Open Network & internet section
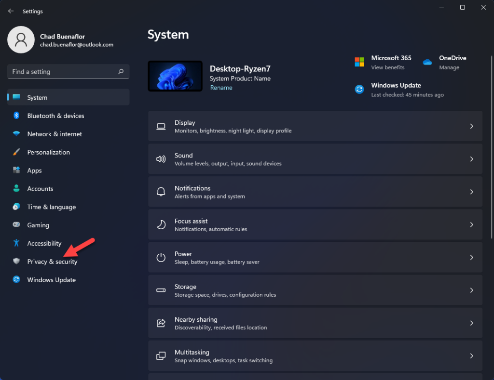This screenshot has width=494, height=380. coord(69,134)
